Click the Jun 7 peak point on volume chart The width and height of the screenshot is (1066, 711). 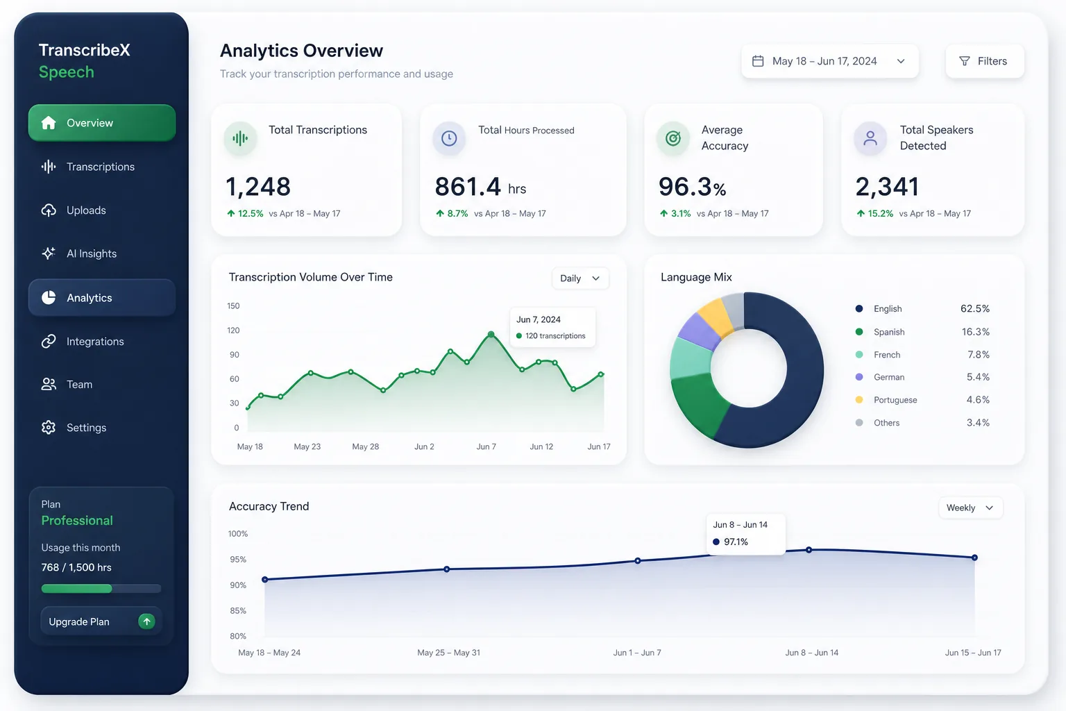pos(491,335)
